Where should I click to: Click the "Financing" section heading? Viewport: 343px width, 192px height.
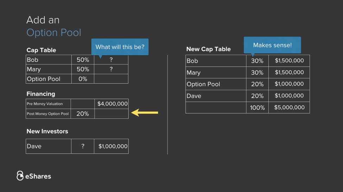coord(41,94)
